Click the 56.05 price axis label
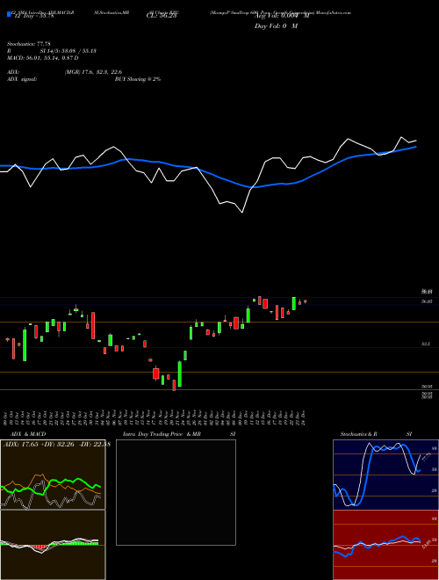Image resolution: width=439 pixels, height=580 pixels. point(427,301)
